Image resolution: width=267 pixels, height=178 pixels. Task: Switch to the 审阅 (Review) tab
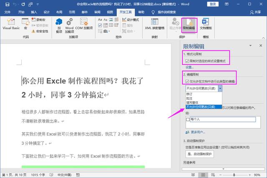coord(97,12)
